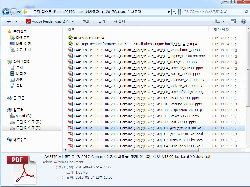Select the AFM Video 01.mp4 file icon
250x187 pixels.
tap(70, 38)
